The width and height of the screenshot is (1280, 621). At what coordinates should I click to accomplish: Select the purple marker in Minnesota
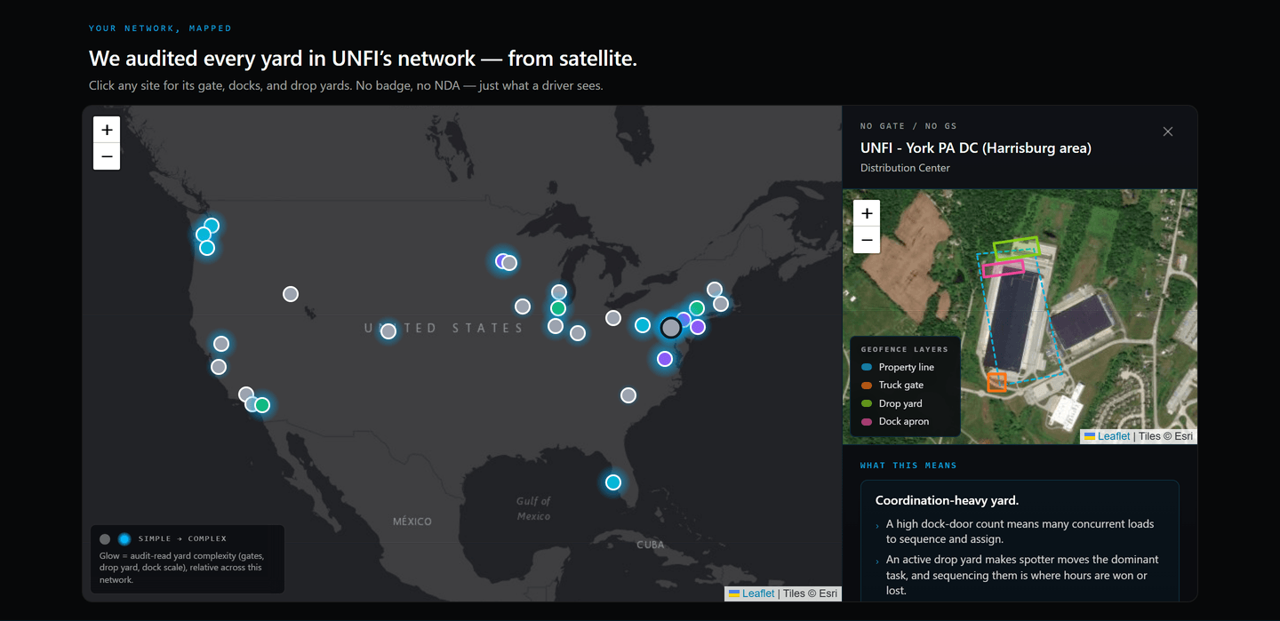[x=502, y=261]
